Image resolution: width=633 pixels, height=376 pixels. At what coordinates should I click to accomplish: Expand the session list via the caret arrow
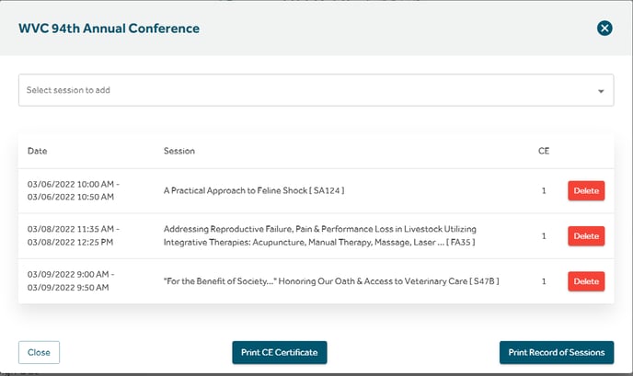click(601, 91)
